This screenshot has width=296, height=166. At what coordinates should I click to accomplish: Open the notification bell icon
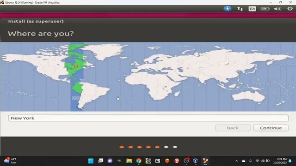point(290,161)
